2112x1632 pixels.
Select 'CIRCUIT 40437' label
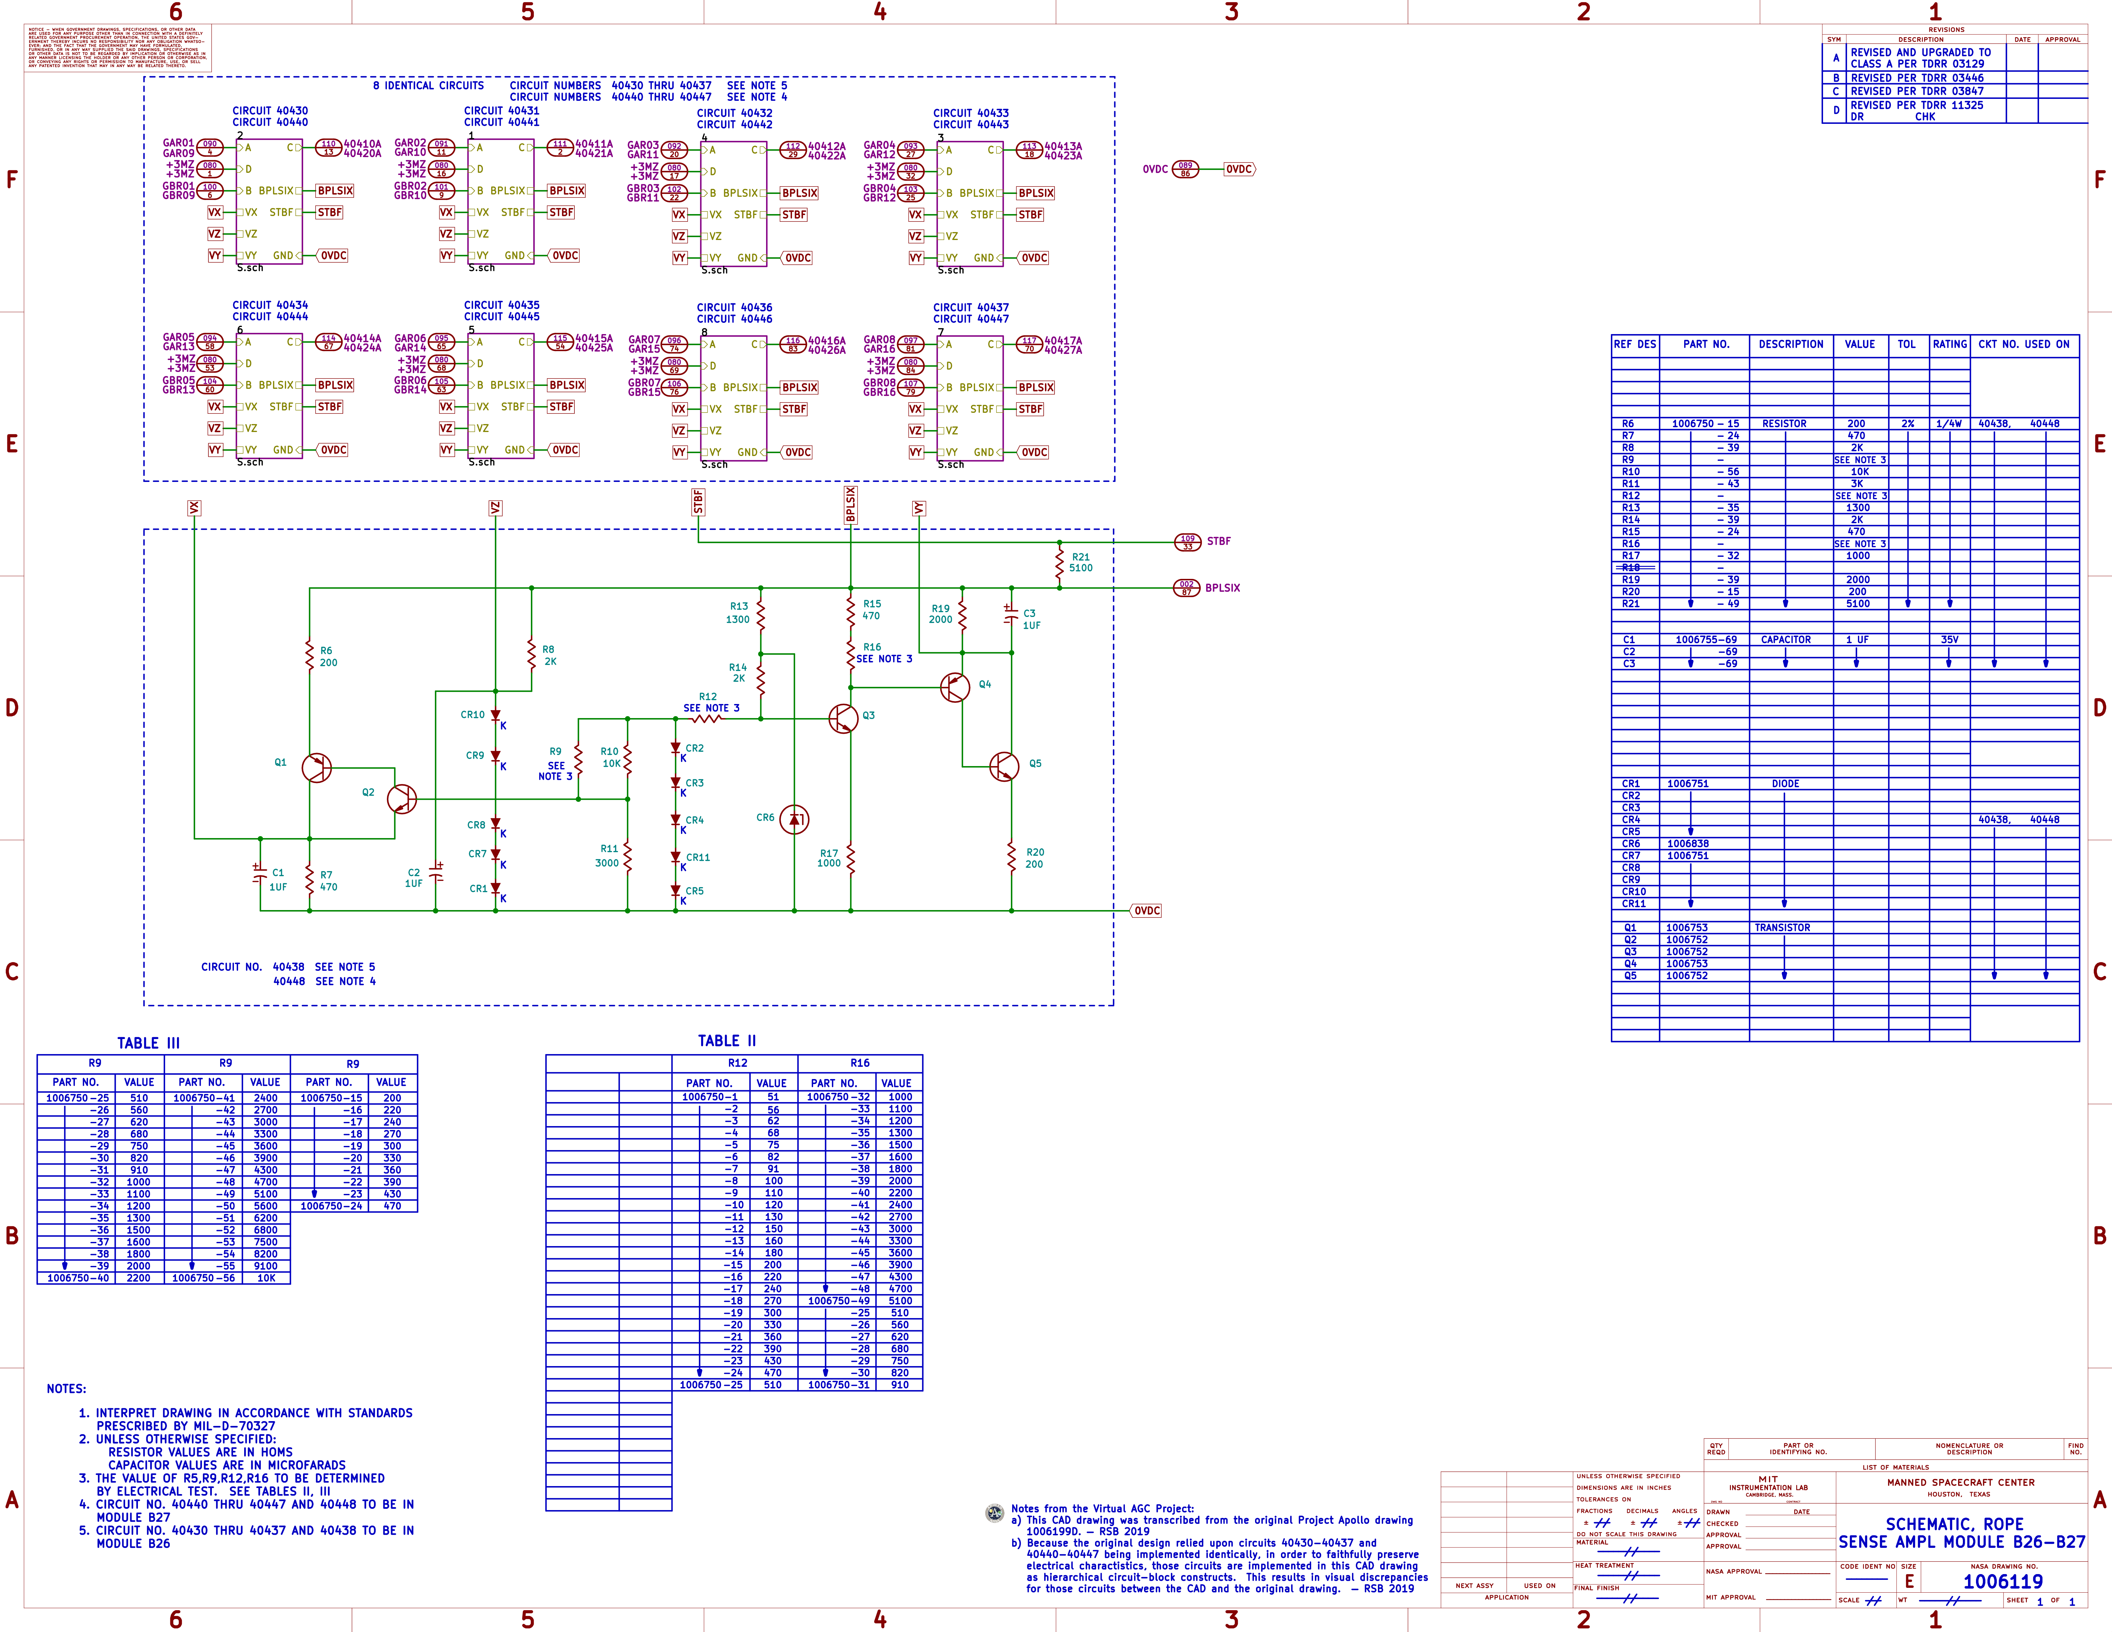click(971, 308)
